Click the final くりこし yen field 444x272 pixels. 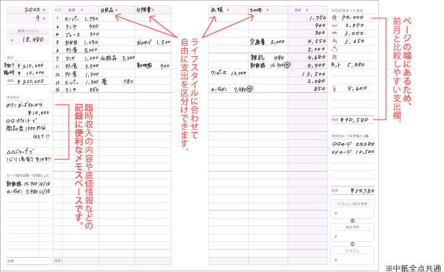pyautogui.click(x=352, y=260)
